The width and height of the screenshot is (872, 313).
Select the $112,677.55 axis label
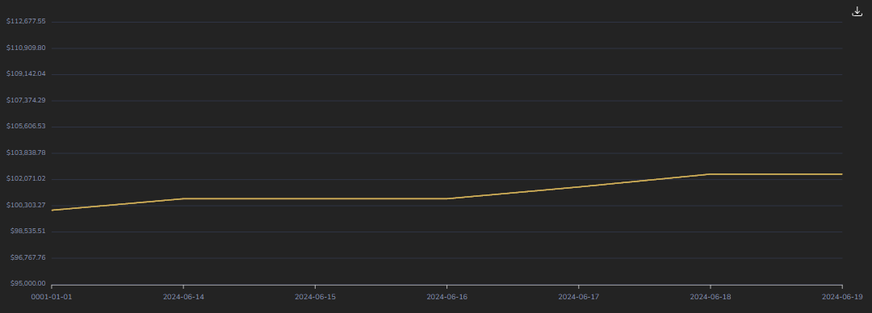point(26,22)
